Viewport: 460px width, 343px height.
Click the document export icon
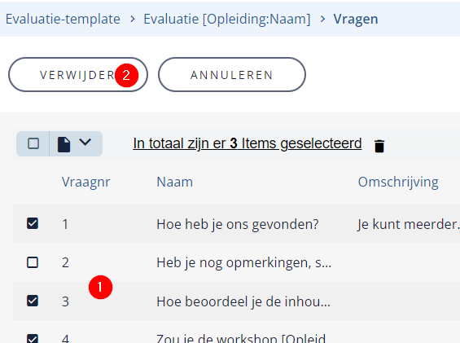tap(64, 144)
